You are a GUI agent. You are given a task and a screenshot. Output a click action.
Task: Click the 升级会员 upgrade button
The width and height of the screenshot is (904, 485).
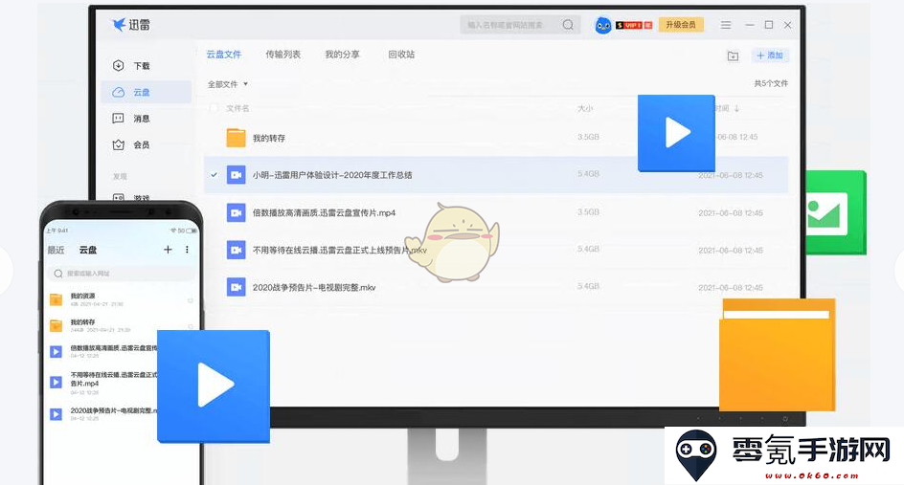(x=681, y=25)
